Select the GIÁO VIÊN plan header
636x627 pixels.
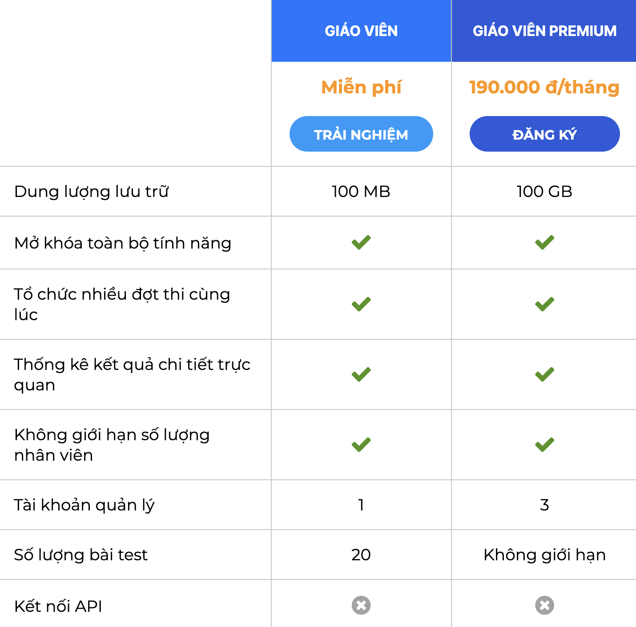pos(361,31)
